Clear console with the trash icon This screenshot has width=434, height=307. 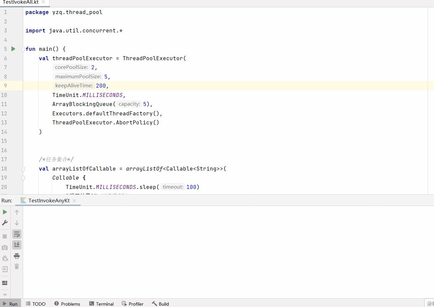pyautogui.click(x=17, y=267)
